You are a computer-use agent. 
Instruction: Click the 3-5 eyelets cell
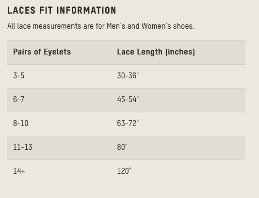(18, 76)
